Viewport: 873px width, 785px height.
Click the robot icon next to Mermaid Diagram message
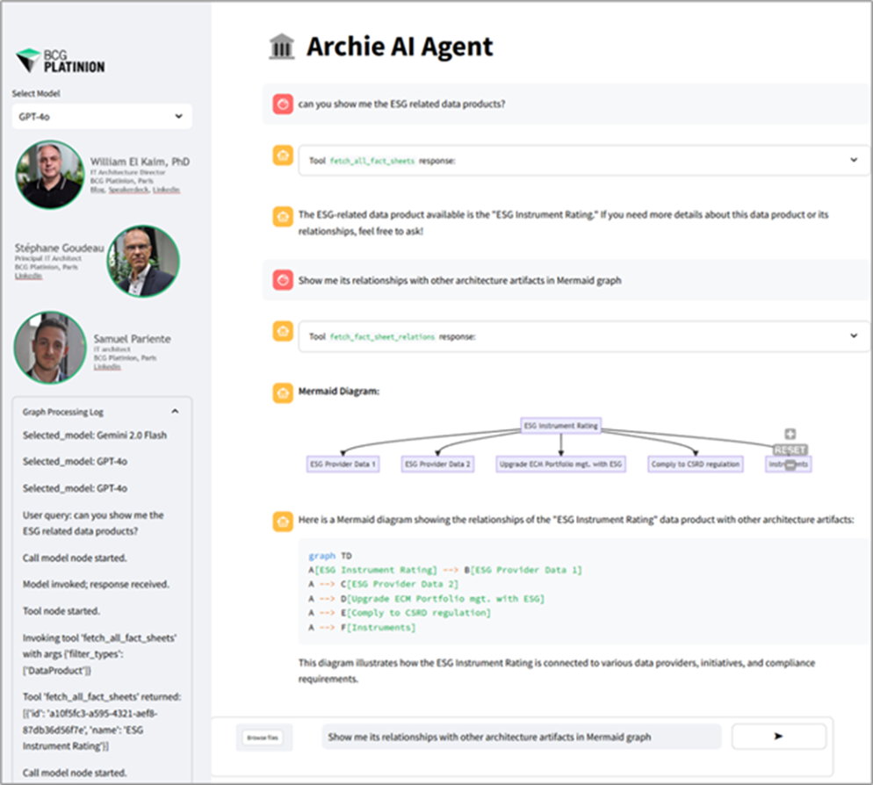pyautogui.click(x=282, y=392)
